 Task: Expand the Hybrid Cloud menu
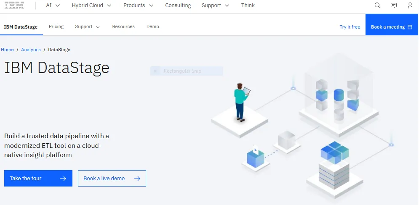point(91,5)
